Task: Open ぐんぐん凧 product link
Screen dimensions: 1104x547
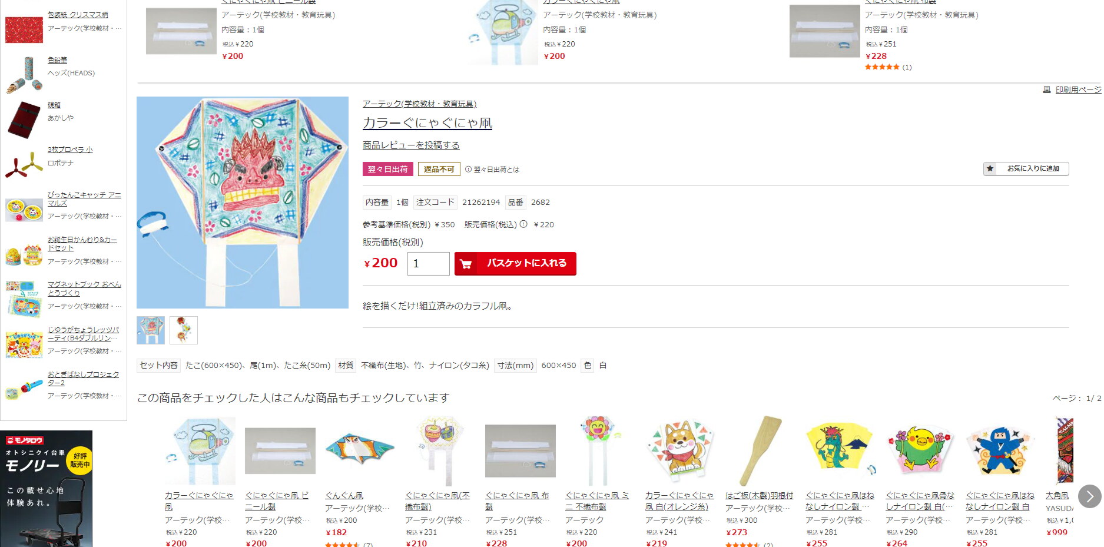Action: 344,496
